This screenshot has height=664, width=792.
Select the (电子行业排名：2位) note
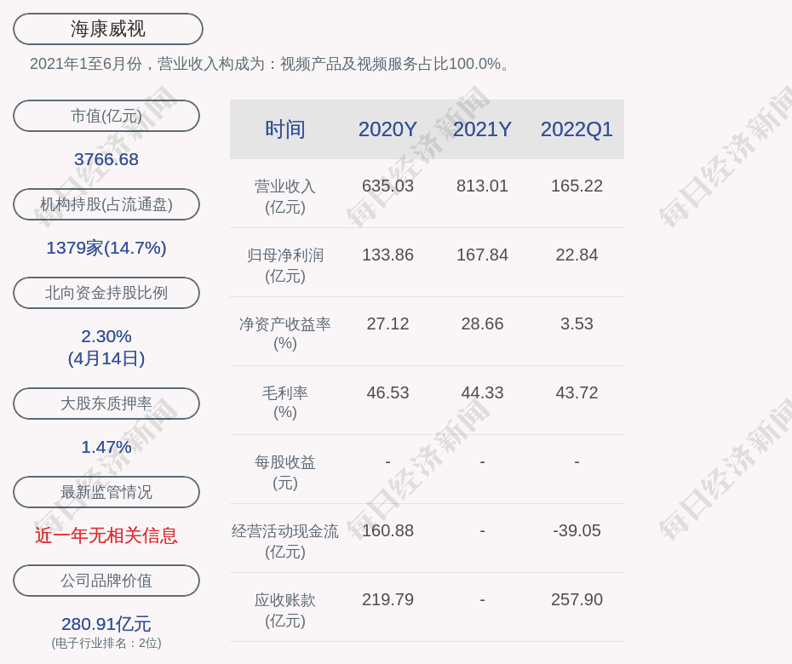click(106, 643)
